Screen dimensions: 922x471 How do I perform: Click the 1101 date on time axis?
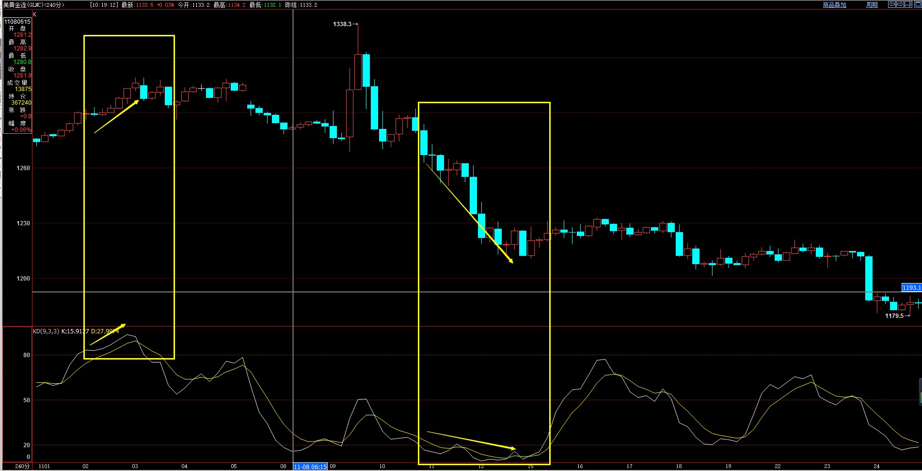44,466
